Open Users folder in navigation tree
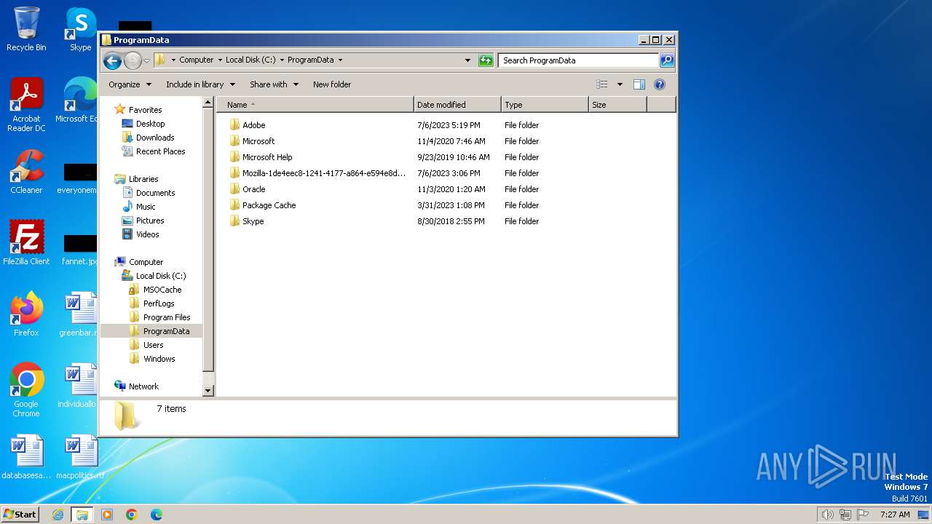This screenshot has width=932, height=524. [153, 345]
